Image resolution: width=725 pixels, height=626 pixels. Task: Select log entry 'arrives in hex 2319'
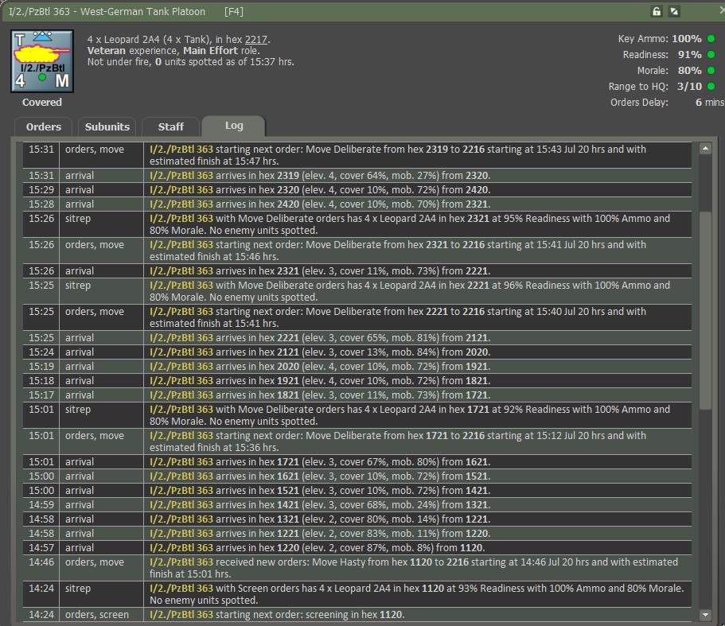coord(357,176)
